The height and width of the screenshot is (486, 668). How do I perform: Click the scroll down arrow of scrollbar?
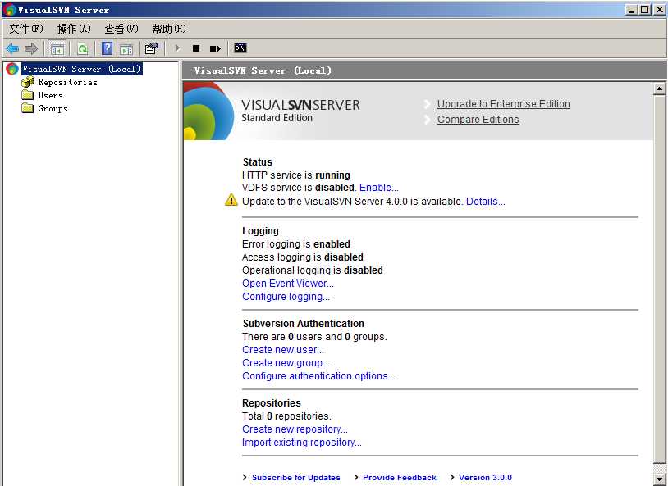click(659, 479)
